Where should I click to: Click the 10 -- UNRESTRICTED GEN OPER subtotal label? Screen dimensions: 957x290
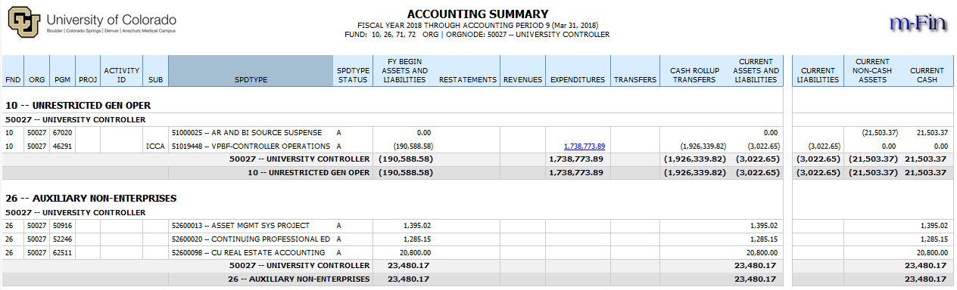(x=309, y=172)
